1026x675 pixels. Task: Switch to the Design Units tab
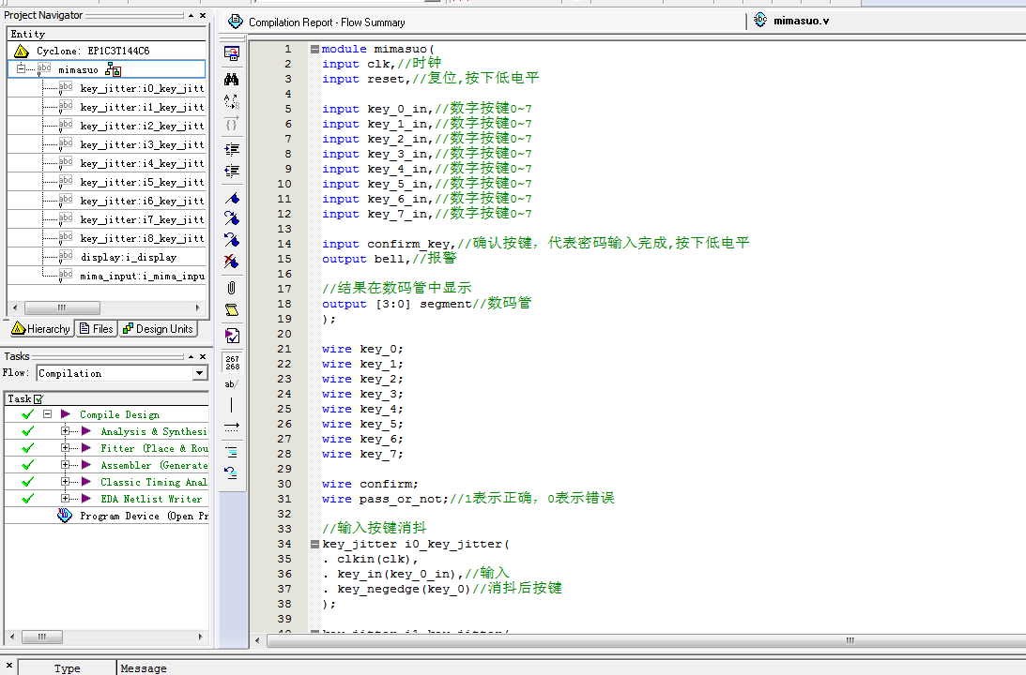point(158,329)
